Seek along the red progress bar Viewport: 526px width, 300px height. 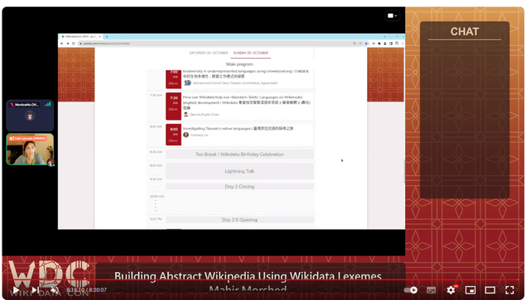[x=263, y=279]
